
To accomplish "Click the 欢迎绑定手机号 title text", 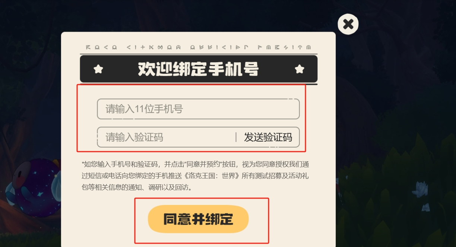I will (x=198, y=69).
